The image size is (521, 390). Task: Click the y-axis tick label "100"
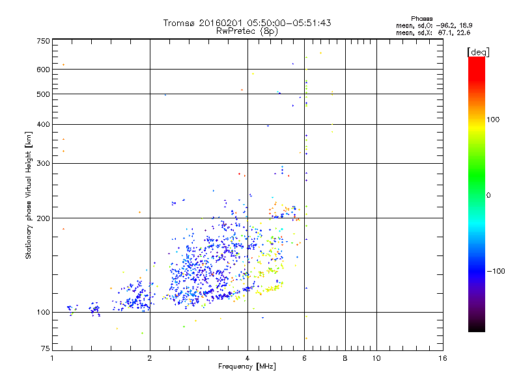tap(43, 313)
